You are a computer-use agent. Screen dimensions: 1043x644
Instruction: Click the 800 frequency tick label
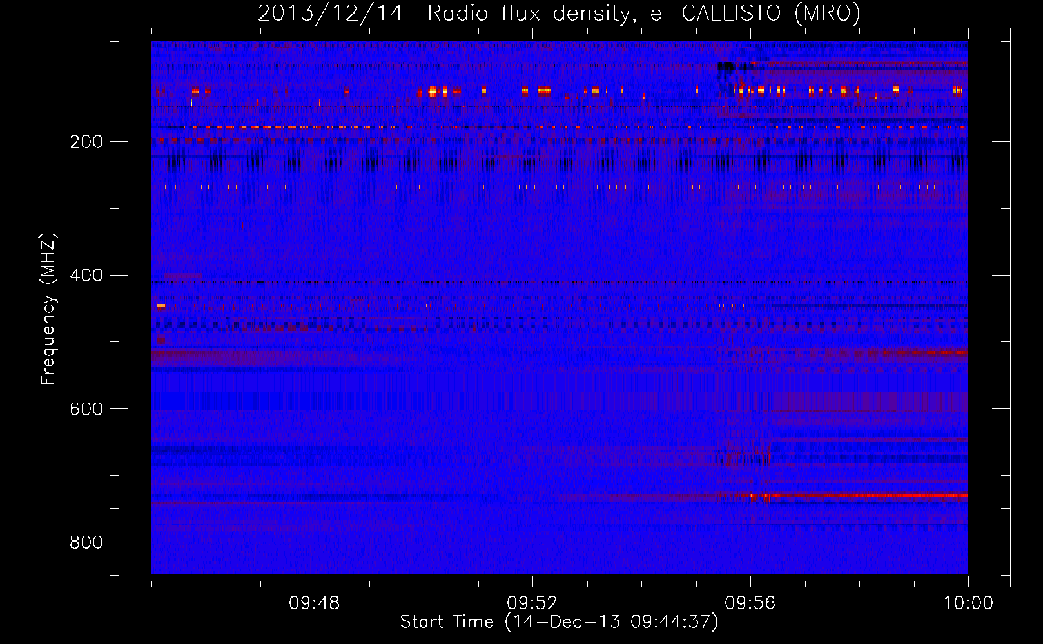click(x=86, y=542)
